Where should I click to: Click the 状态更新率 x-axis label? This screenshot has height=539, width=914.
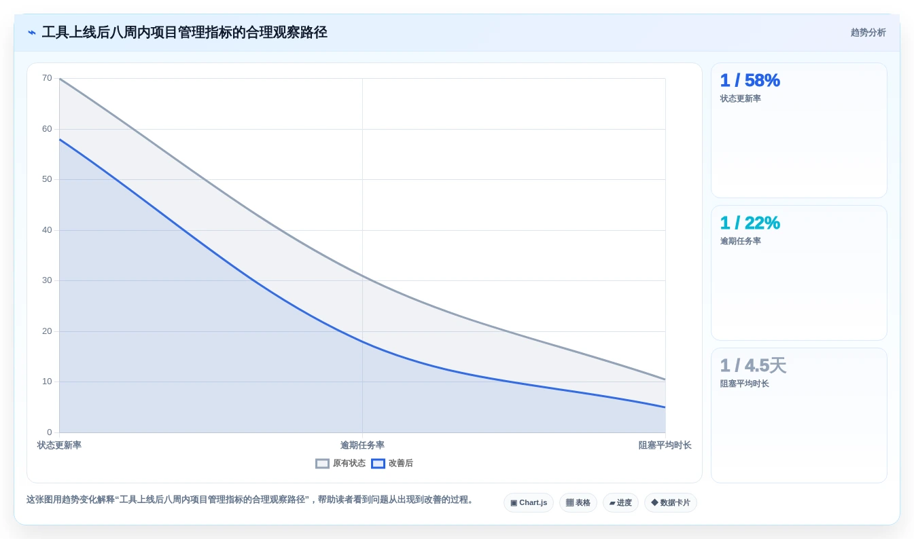pyautogui.click(x=59, y=445)
